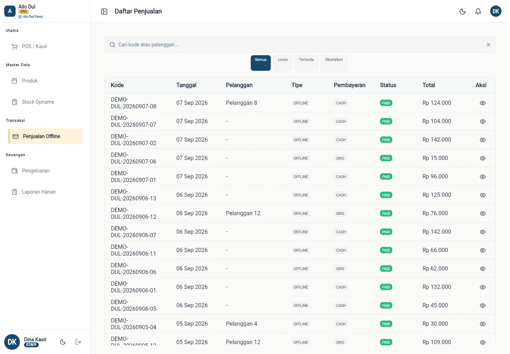Click the Allo Dul logo badge
The width and height of the screenshot is (510, 354).
(10, 11)
